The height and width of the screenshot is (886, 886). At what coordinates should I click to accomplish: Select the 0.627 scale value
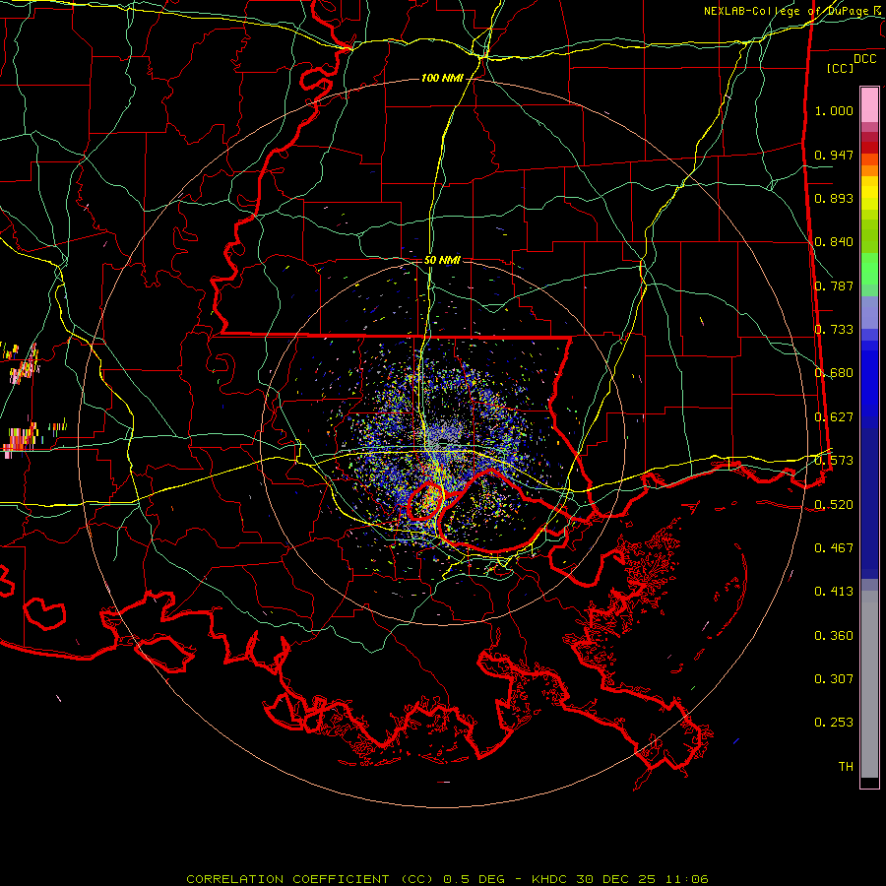834,417
